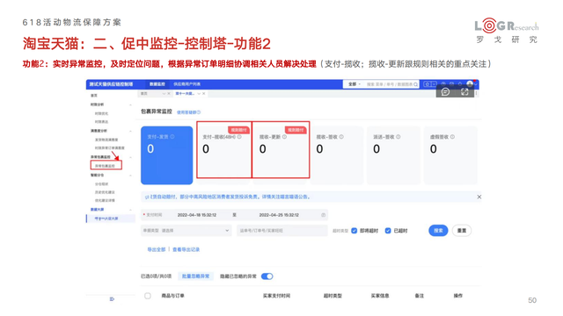Open the vertical dots menu below the top bar
The width and height of the screenshot is (563, 316).
click(x=477, y=93)
